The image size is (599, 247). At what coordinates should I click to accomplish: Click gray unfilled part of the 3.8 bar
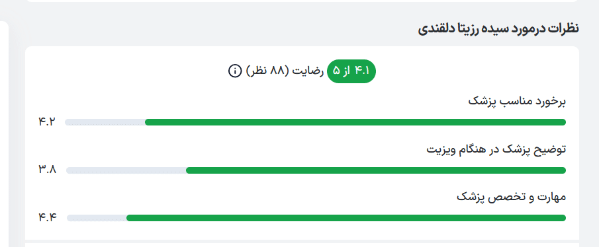[x=126, y=170]
